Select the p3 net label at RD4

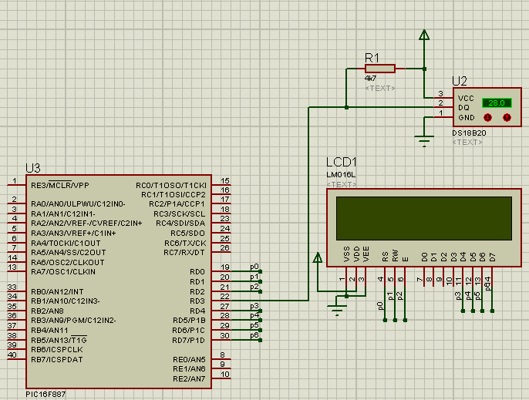[254, 306]
